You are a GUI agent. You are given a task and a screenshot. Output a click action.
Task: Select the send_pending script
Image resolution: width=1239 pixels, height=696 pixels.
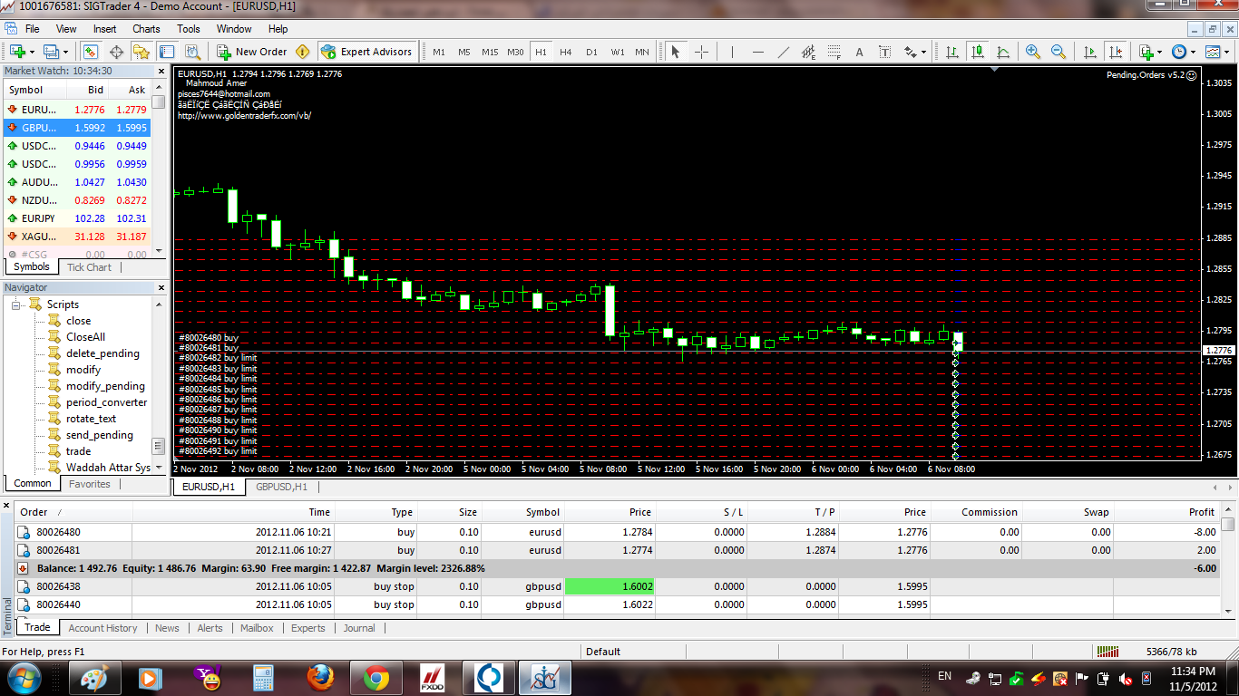99,435
